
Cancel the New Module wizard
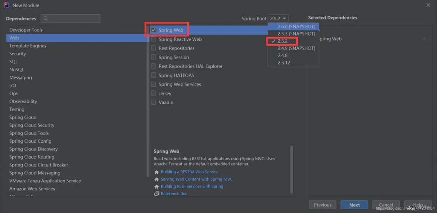point(386,205)
